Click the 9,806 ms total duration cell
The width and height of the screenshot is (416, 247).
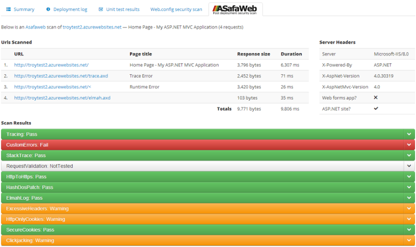point(290,109)
